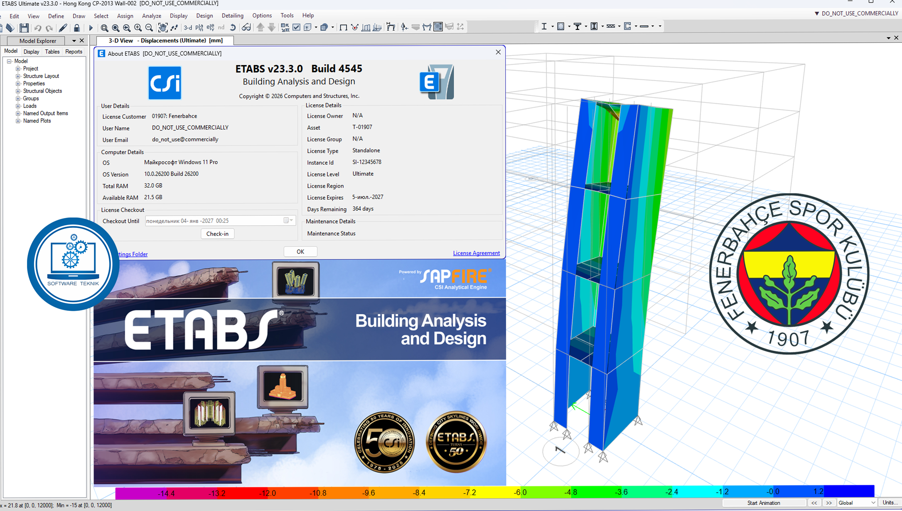The width and height of the screenshot is (902, 511).
Task: Click the Zoom Out minus magnifier
Action: 149,28
